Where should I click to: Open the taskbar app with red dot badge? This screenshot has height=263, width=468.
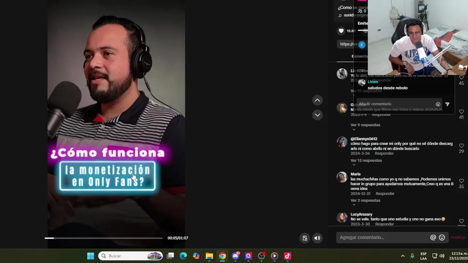261,256
